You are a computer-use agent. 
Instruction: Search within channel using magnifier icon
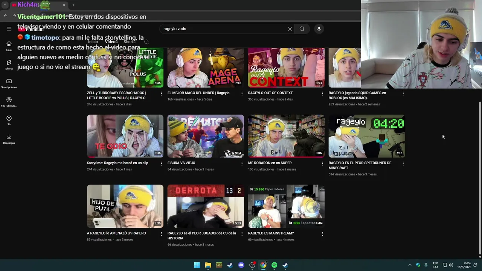[146, 42]
